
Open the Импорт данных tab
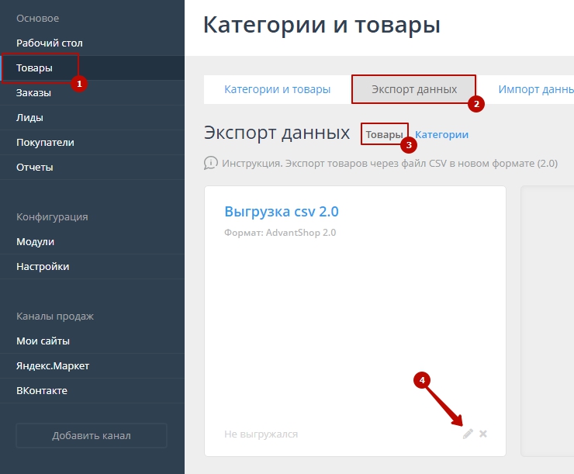(x=535, y=89)
